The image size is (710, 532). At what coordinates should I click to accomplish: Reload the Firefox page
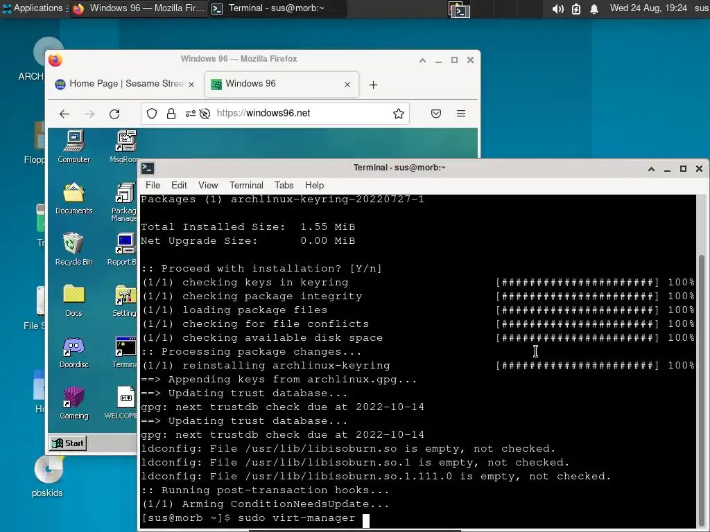click(x=114, y=114)
